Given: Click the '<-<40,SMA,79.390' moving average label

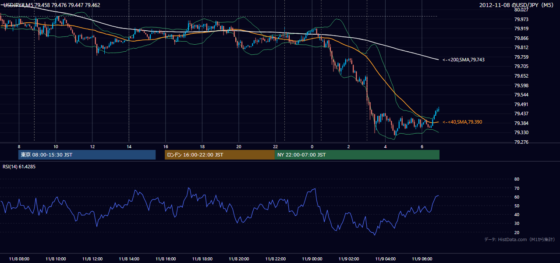Looking at the screenshot, I should pyautogui.click(x=462, y=122).
